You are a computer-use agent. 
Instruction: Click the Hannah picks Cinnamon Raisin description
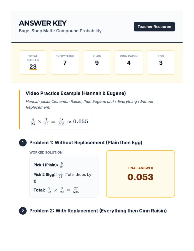pyautogui.click(x=89, y=104)
